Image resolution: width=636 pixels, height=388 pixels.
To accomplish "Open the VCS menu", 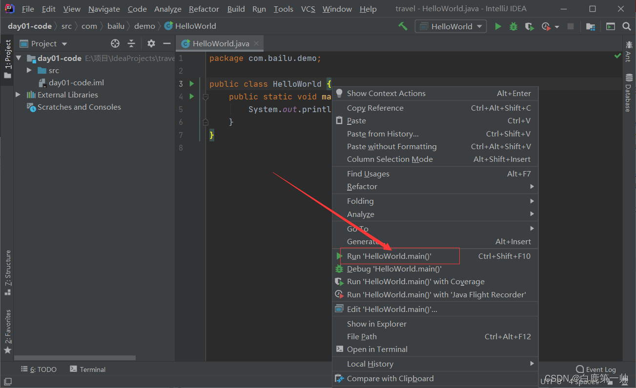I will (x=308, y=9).
